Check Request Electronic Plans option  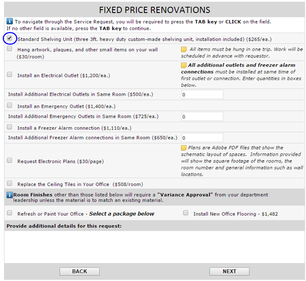[x=10, y=161]
